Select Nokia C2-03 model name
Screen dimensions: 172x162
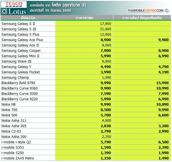pos(11,131)
